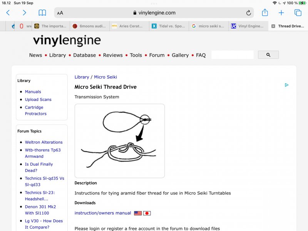Open Denon 301 Mk2 With Sl1100 topic
The image size is (308, 231).
coord(40,210)
